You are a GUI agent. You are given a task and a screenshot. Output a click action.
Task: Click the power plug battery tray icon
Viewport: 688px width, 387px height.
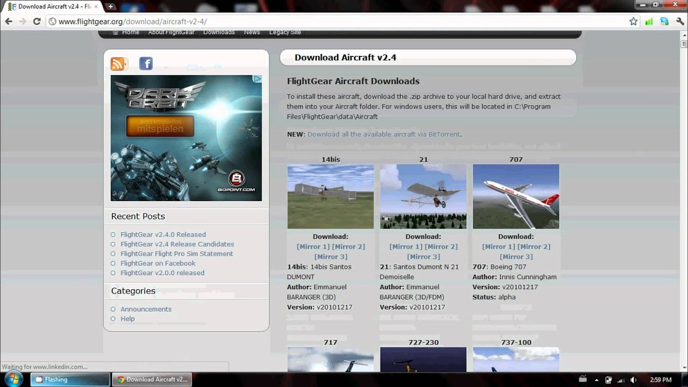tap(609, 379)
